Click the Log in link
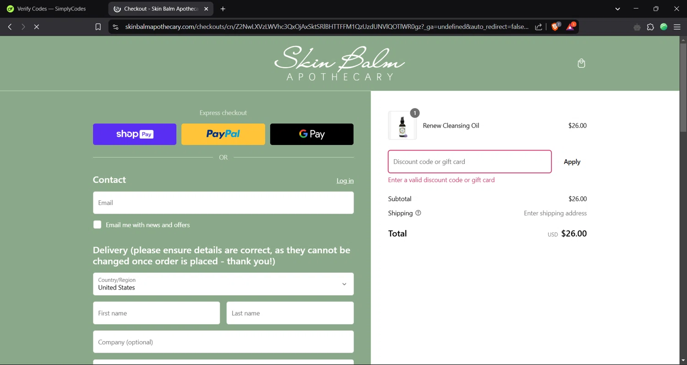 (x=345, y=181)
